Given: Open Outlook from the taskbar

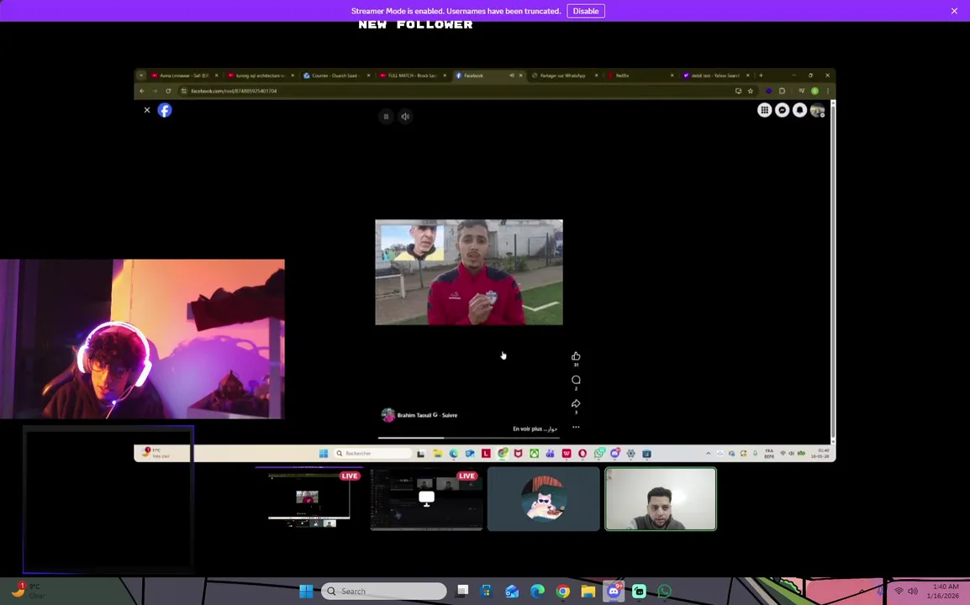Looking at the screenshot, I should 512,592.
